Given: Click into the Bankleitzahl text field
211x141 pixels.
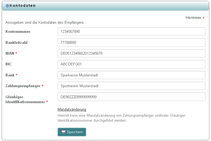Looking at the screenshot, I should coord(131,42).
